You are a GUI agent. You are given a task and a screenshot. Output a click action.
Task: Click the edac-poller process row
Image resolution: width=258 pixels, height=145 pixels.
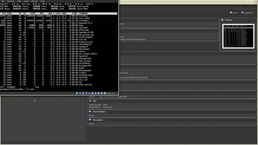58,85
